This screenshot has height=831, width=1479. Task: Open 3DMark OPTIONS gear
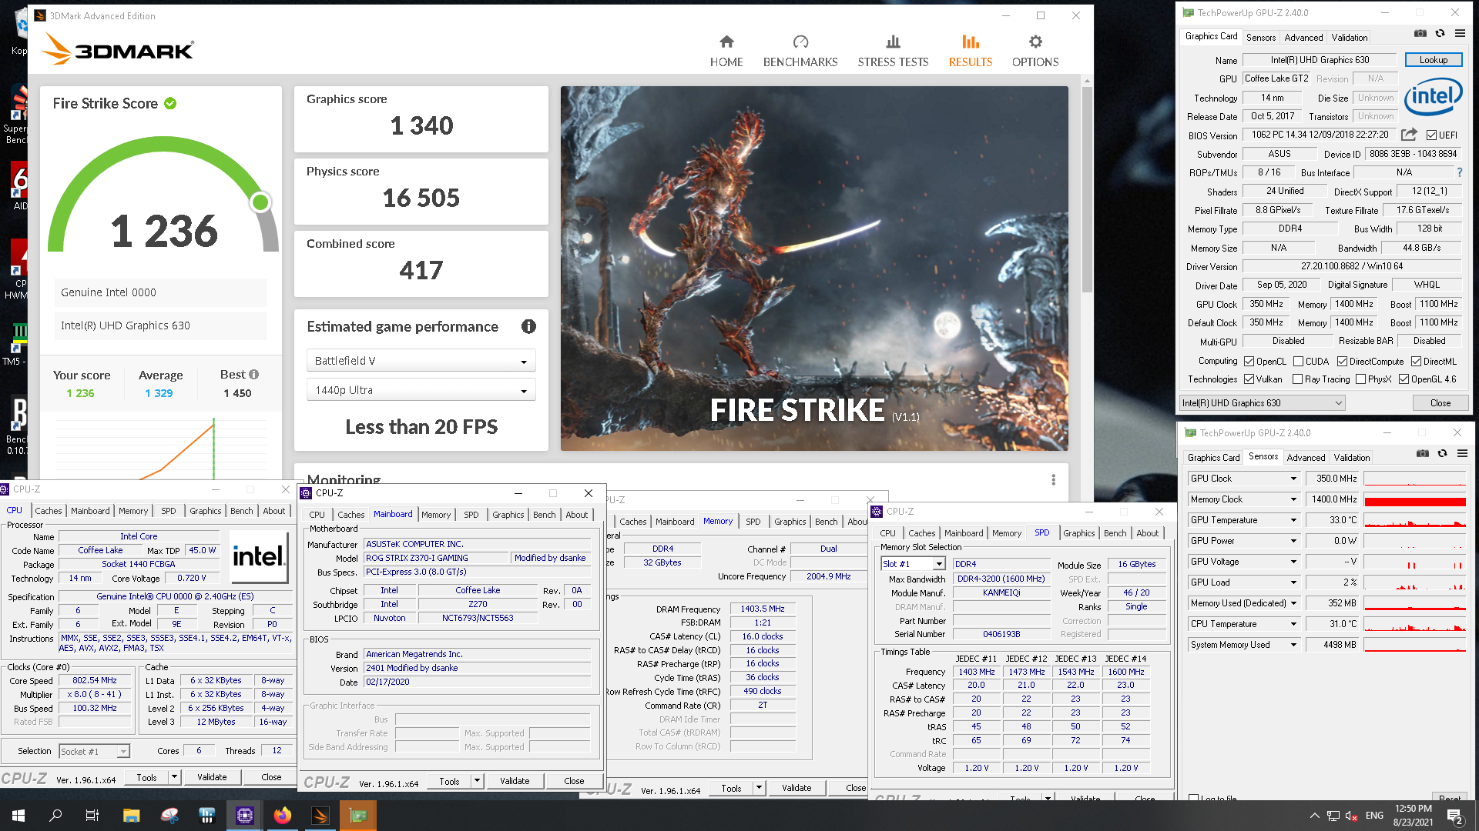(x=1035, y=52)
